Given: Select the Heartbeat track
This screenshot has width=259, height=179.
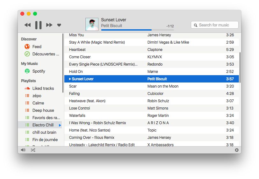Looking at the screenshot, I should pyautogui.click(x=152, y=50).
